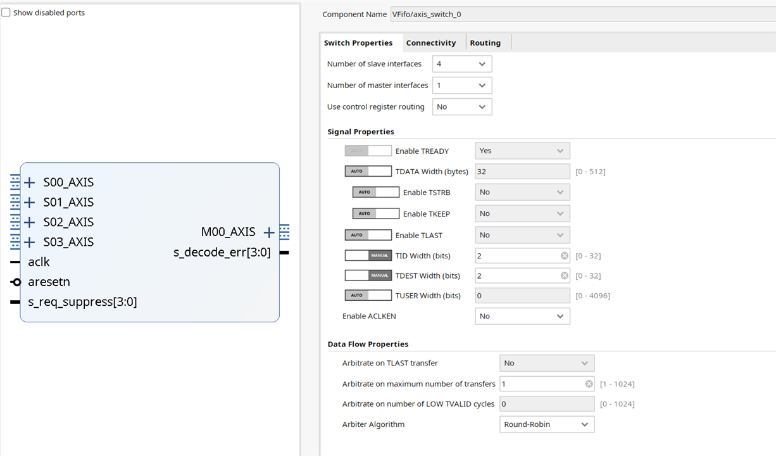Click the s_req_suppress port pin
776x456 pixels.
pos(15,302)
